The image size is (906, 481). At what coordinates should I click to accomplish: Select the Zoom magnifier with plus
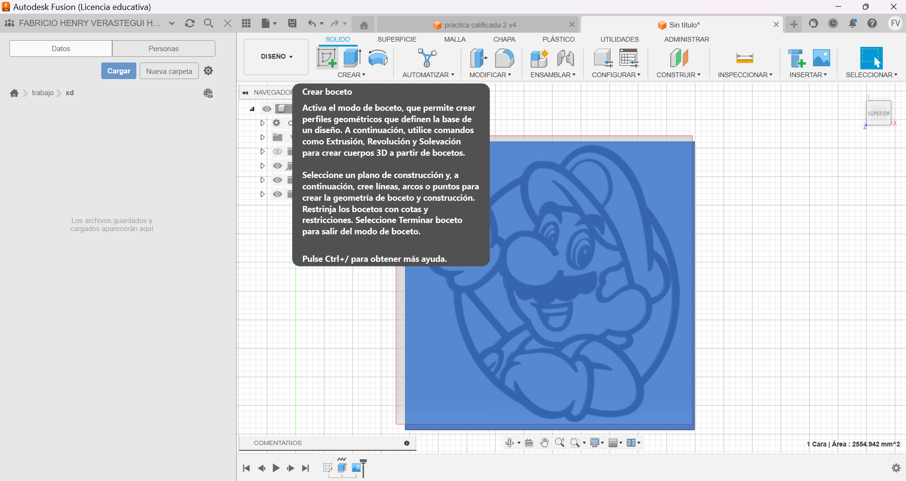click(x=560, y=443)
